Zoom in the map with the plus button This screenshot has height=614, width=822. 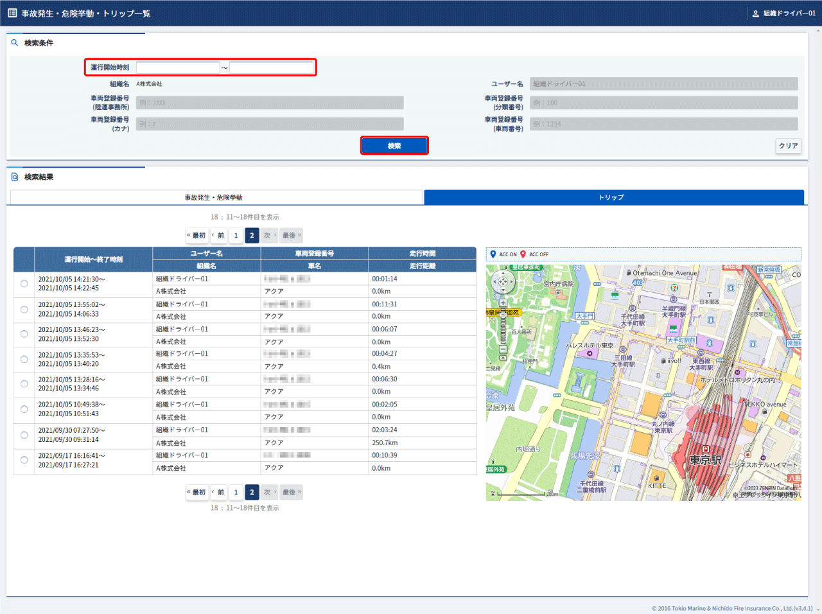pyautogui.click(x=503, y=303)
